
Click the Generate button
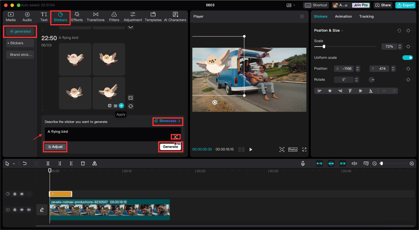170,147
